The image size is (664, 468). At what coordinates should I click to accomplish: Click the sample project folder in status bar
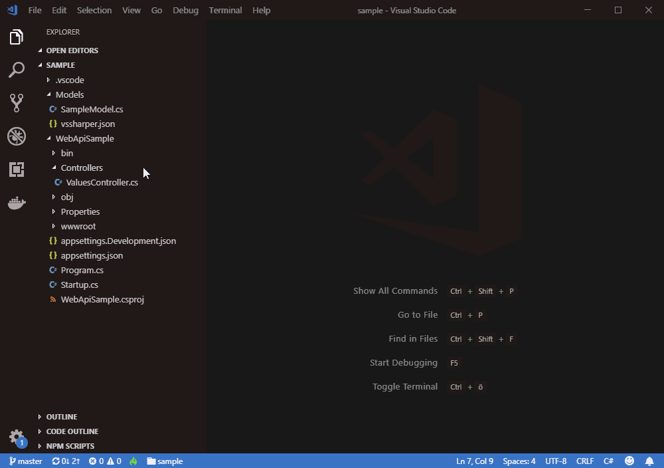pyautogui.click(x=165, y=461)
